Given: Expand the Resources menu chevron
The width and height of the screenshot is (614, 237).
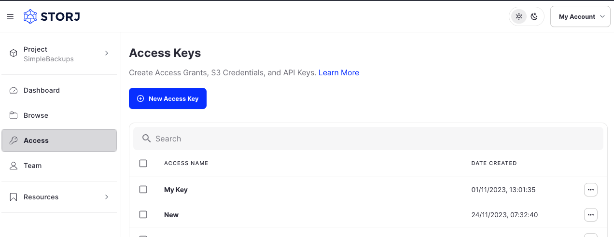Looking at the screenshot, I should (x=107, y=197).
